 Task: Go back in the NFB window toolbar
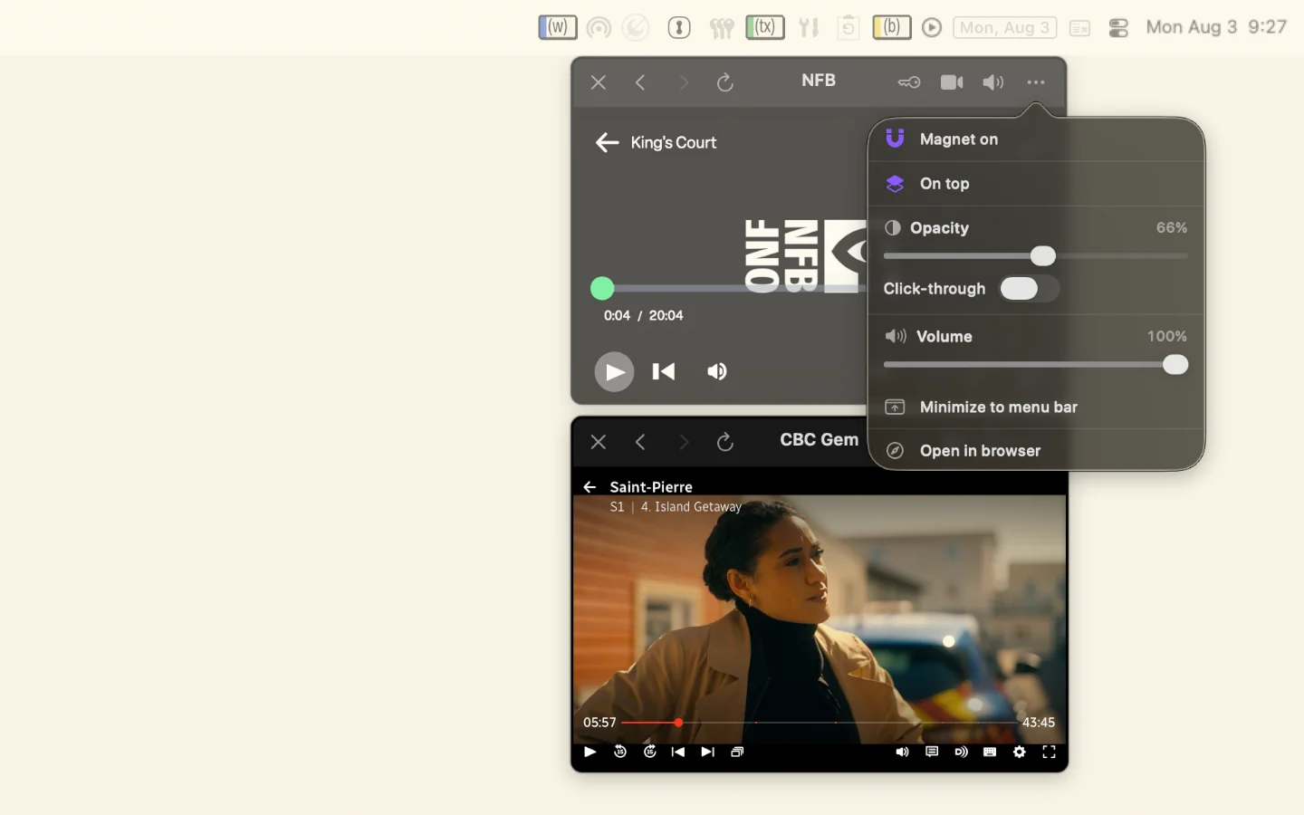(x=640, y=82)
